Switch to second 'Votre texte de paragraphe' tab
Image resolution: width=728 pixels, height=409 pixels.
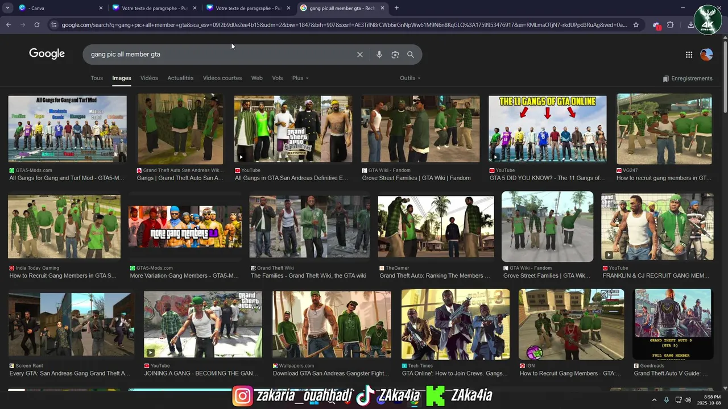[247, 8]
